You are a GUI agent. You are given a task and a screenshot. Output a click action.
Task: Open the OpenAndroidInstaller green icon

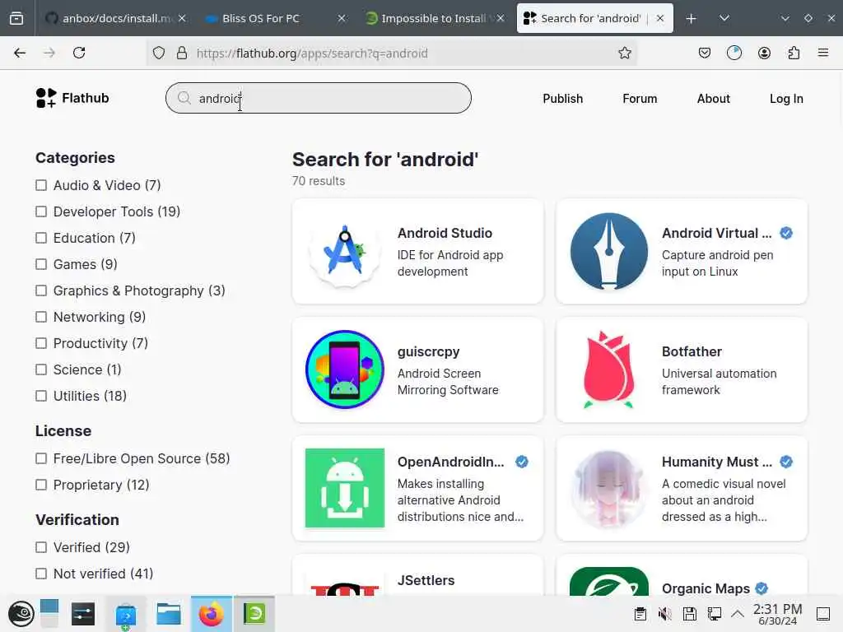click(x=345, y=488)
